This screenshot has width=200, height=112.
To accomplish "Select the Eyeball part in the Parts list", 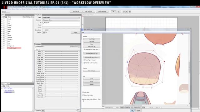I will coord(9,25).
